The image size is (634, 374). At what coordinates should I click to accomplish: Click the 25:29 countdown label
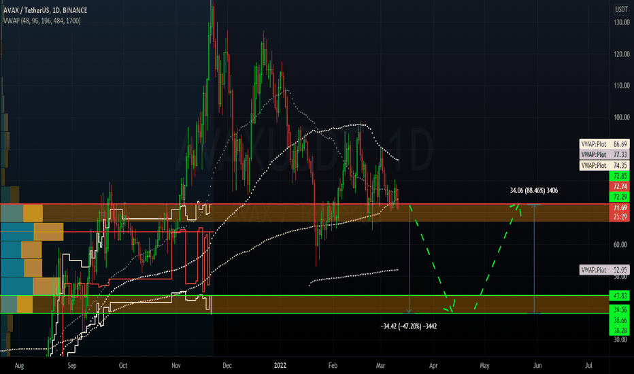pos(620,217)
